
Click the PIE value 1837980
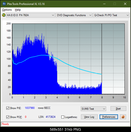click(30, 108)
